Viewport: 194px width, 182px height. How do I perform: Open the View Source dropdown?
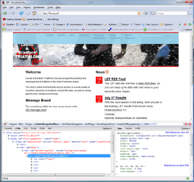151,24
